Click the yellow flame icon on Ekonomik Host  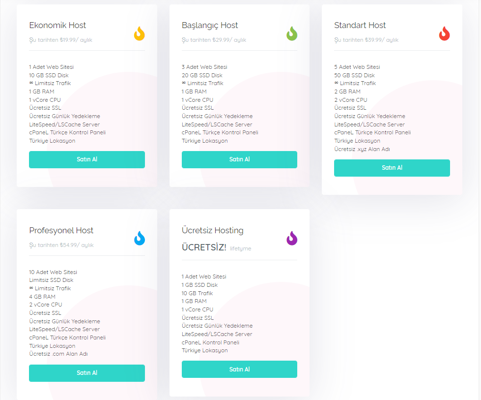click(139, 33)
